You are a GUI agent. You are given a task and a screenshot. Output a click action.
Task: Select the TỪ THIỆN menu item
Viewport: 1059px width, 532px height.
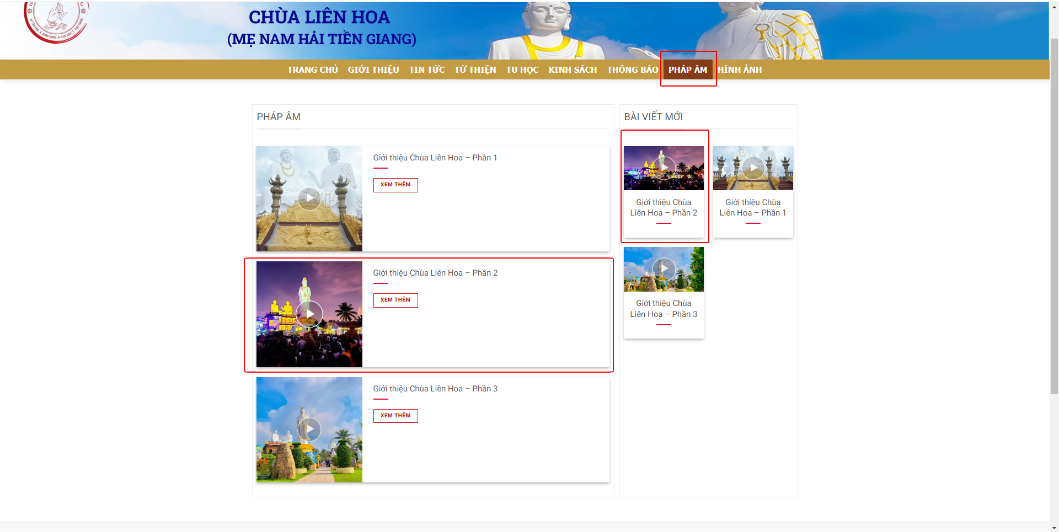[475, 70]
